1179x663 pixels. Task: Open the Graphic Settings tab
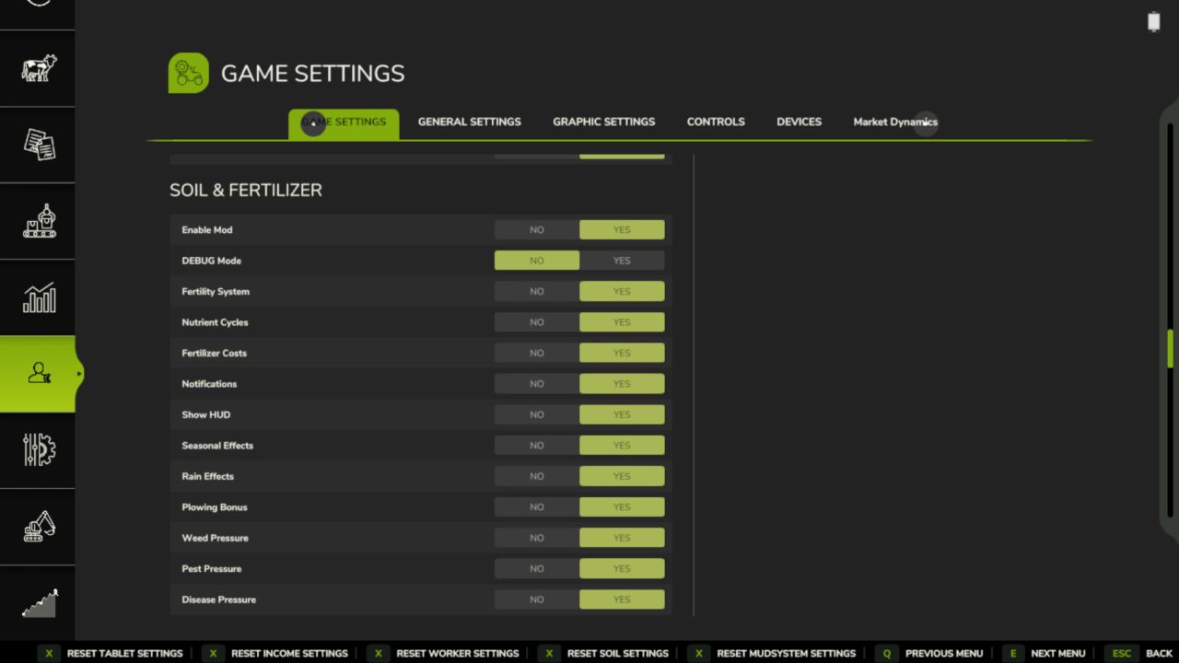[603, 122]
